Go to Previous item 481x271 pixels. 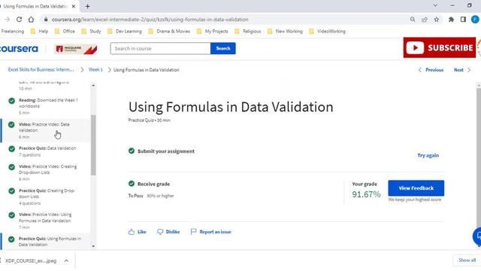point(431,70)
